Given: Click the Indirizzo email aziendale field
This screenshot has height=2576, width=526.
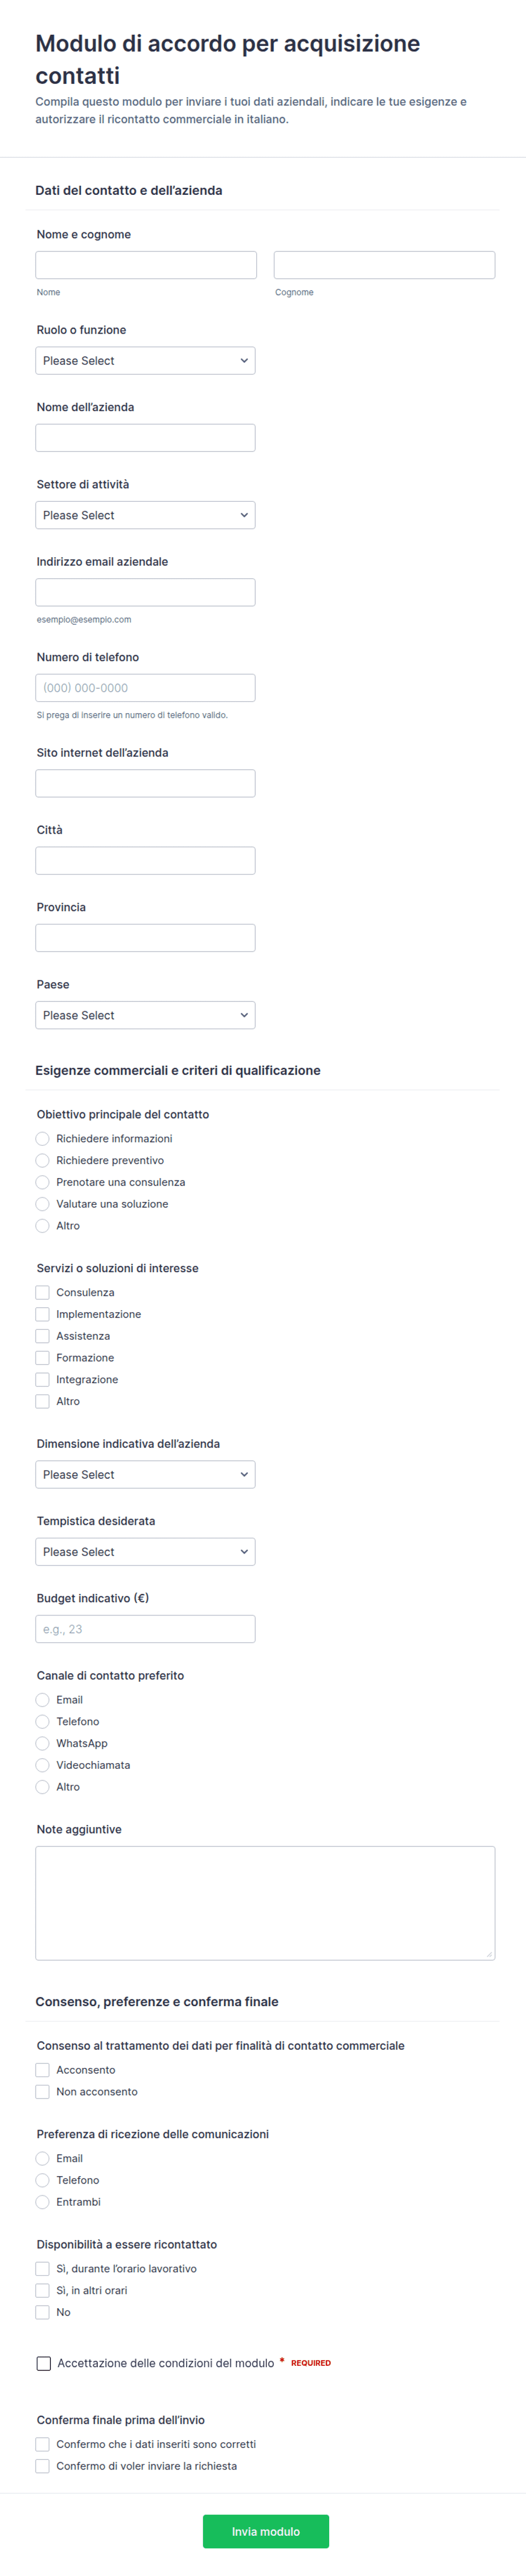Looking at the screenshot, I should pos(145,592).
